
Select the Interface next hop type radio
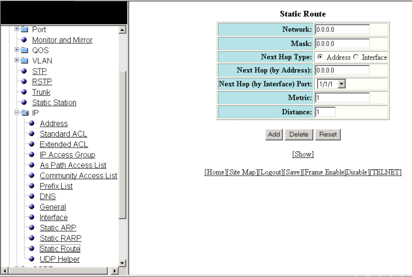356,57
